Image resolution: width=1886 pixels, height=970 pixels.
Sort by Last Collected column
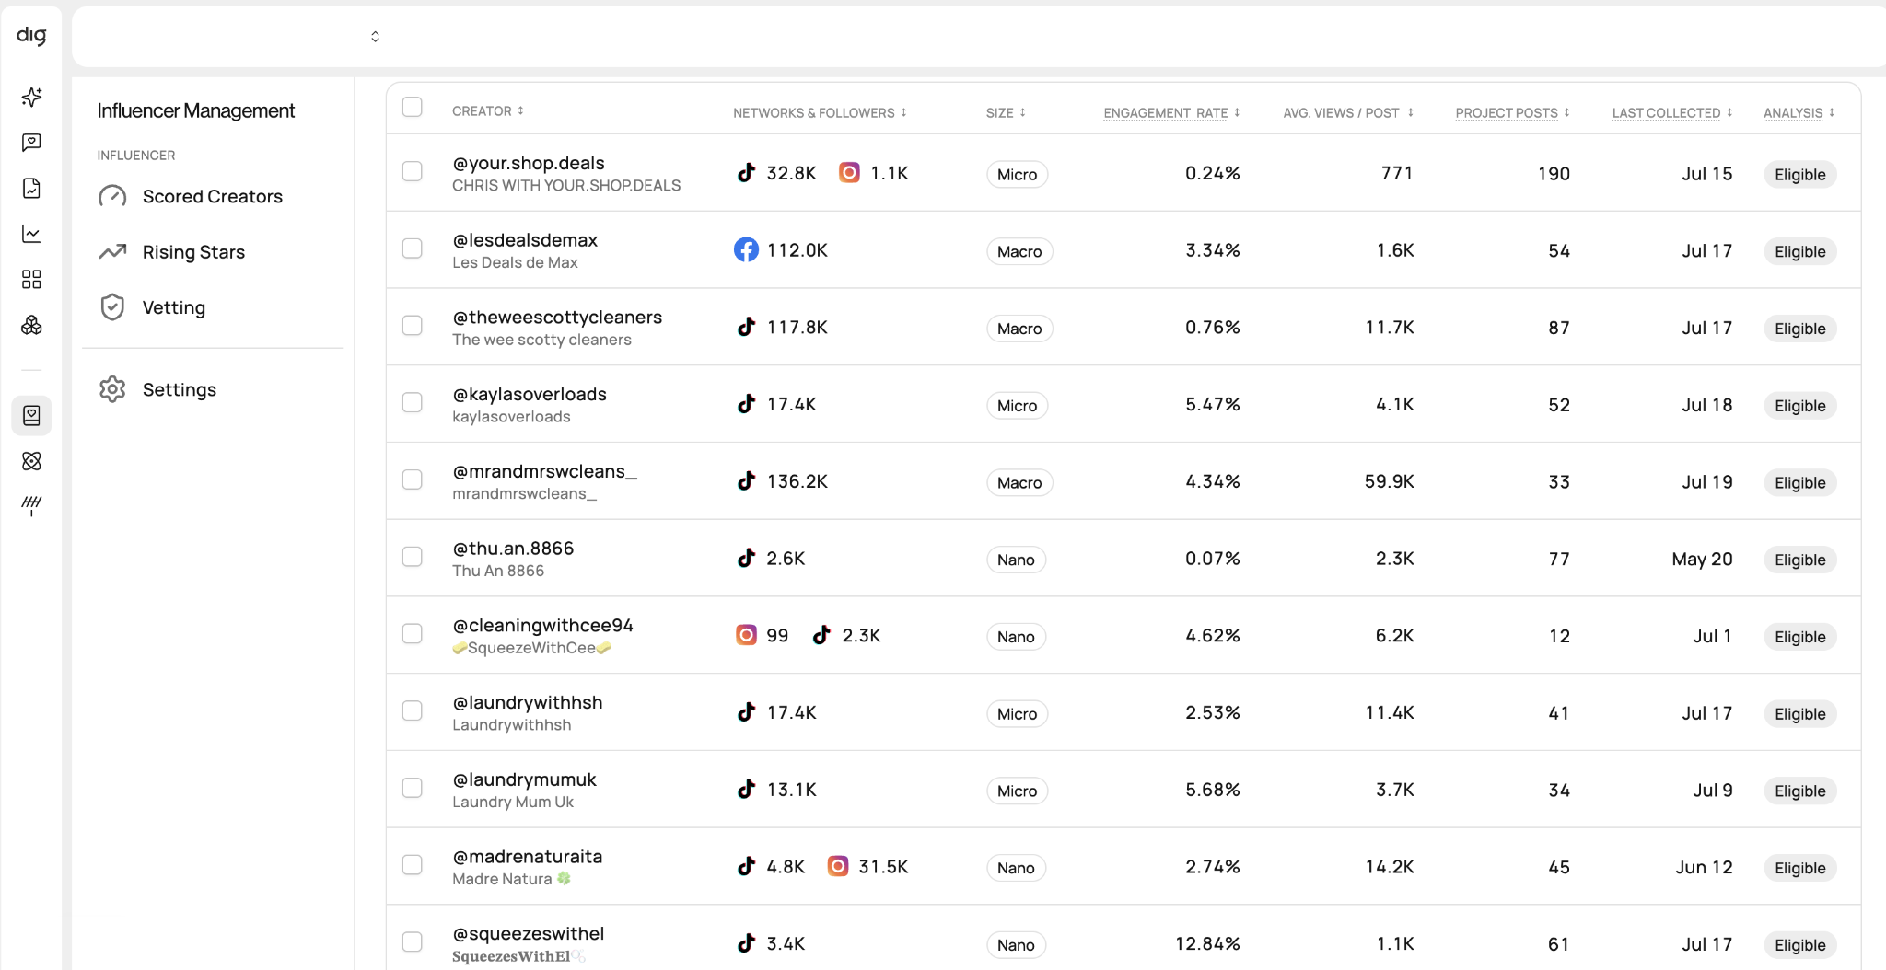pyautogui.click(x=1672, y=112)
